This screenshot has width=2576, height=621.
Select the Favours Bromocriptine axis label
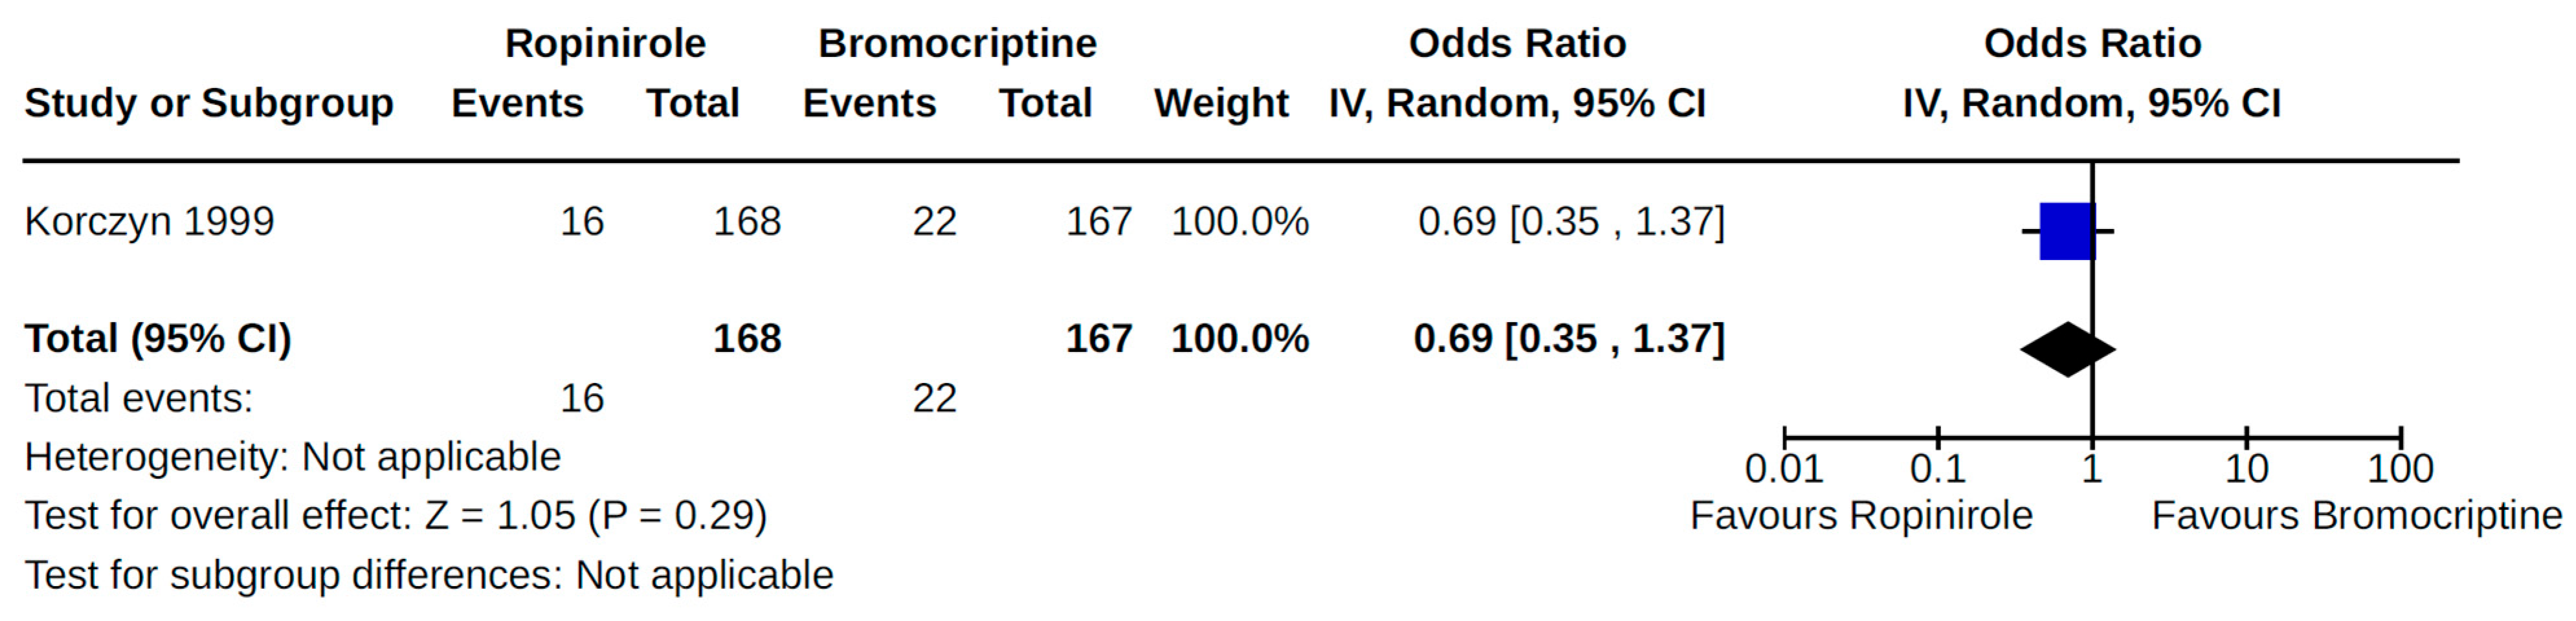coord(2356,516)
